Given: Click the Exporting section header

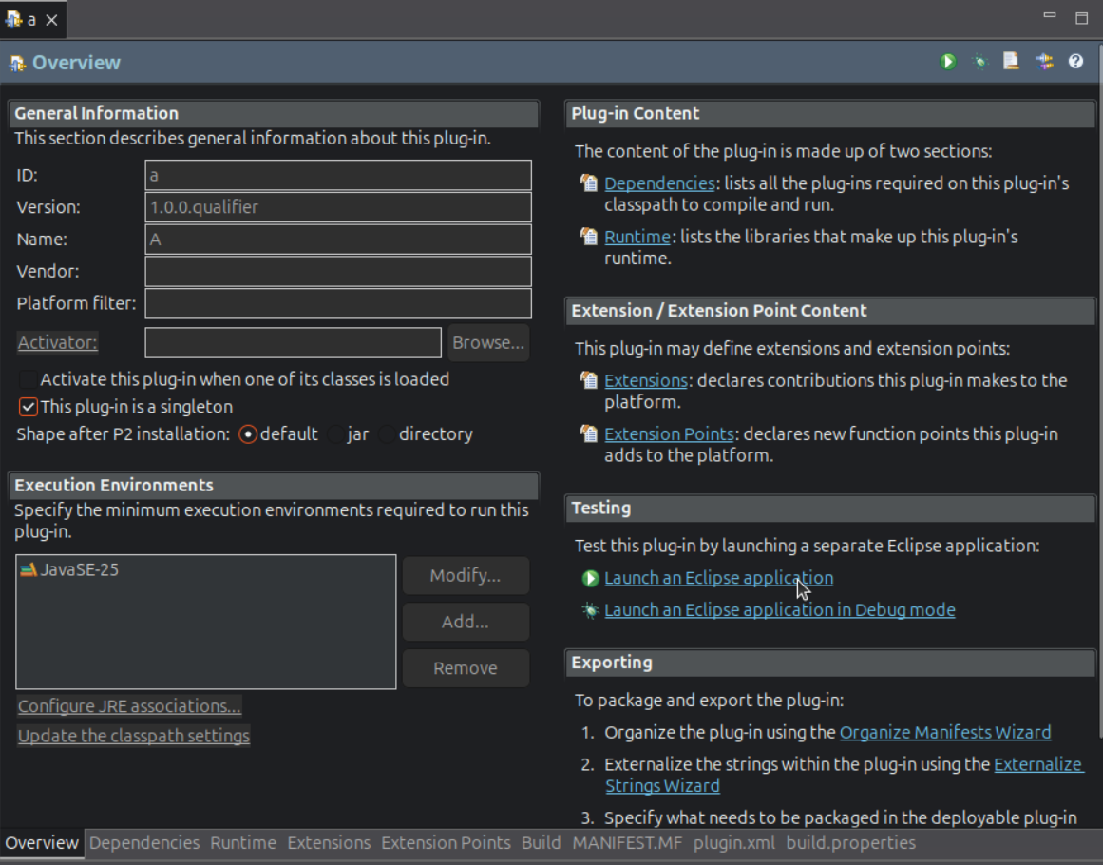Looking at the screenshot, I should (x=830, y=663).
